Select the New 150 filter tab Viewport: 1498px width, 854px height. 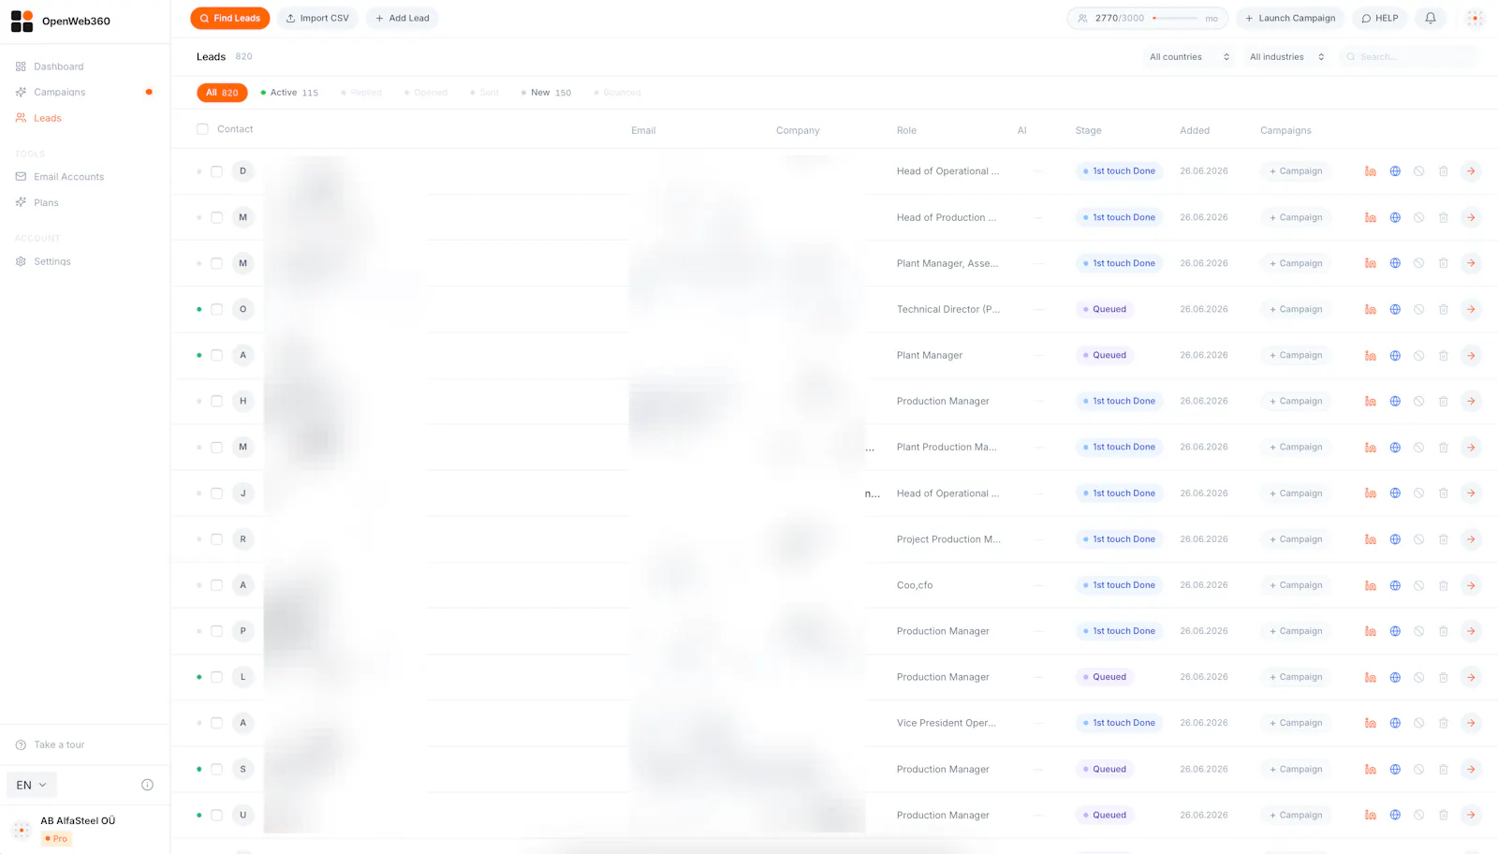tap(546, 93)
